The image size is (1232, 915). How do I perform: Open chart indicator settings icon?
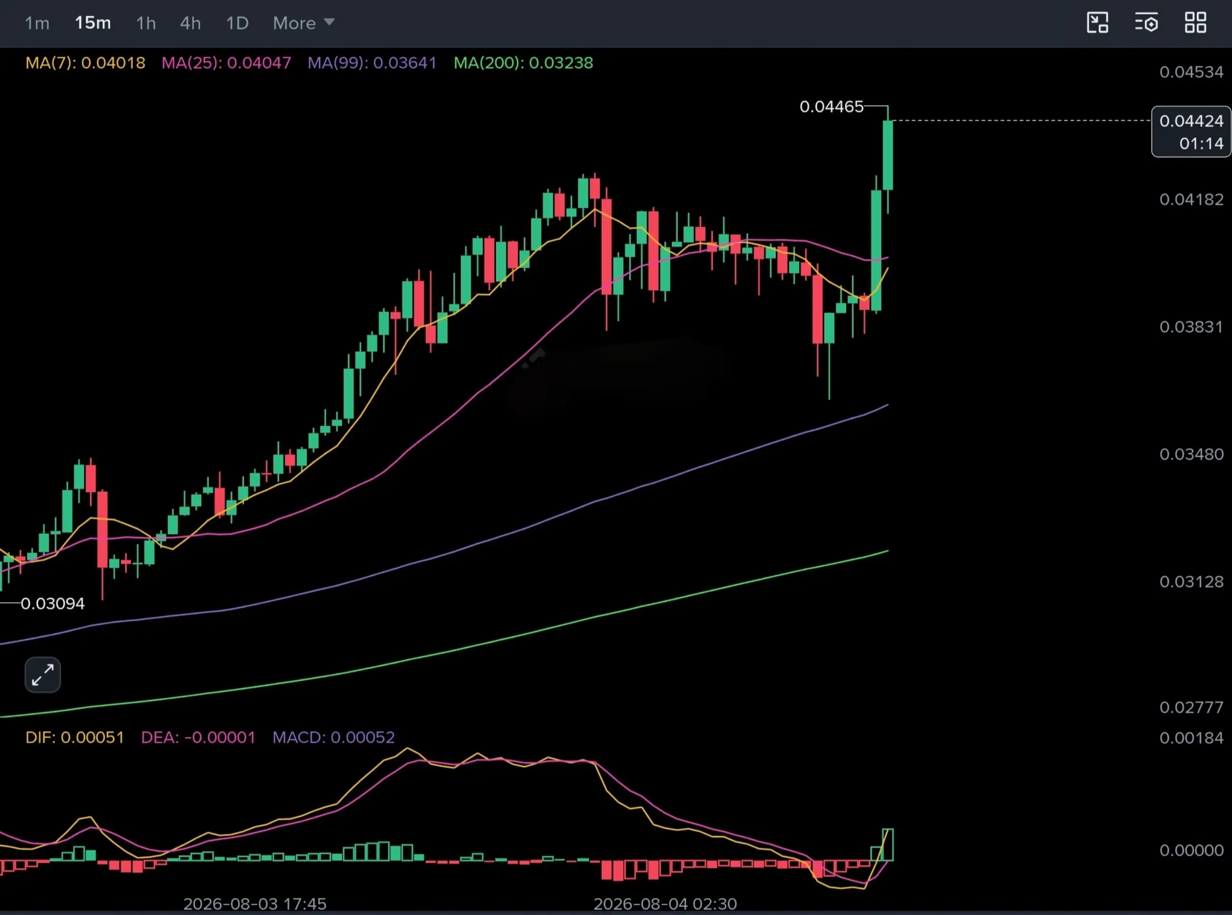coord(1146,23)
